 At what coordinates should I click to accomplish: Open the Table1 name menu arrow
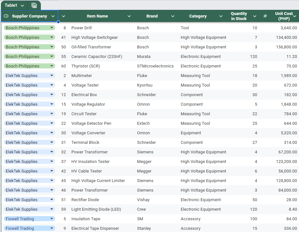(22, 6)
